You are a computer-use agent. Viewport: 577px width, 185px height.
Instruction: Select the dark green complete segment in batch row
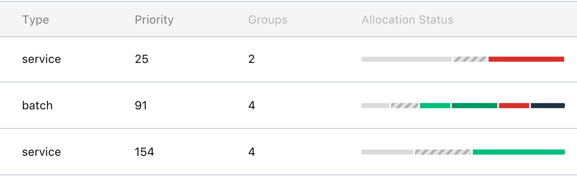click(x=474, y=106)
